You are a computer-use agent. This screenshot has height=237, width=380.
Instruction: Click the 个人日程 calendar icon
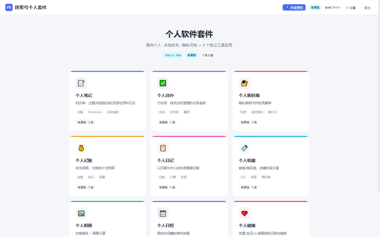163,213
